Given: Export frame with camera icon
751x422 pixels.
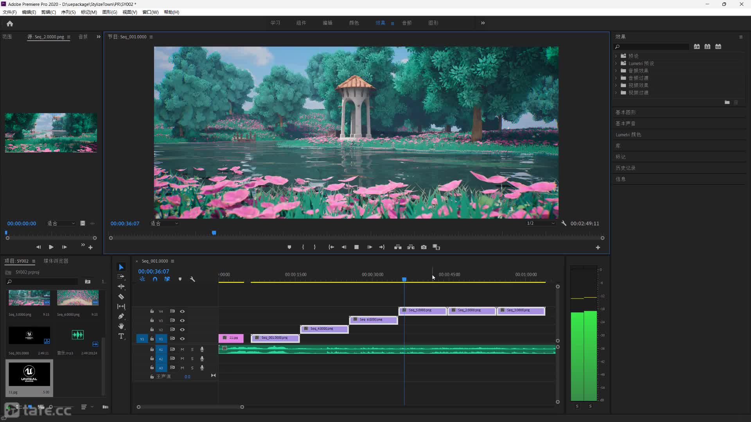Looking at the screenshot, I should (x=424, y=247).
